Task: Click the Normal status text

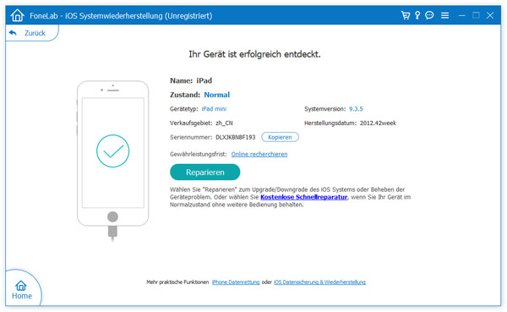Action: click(x=217, y=95)
